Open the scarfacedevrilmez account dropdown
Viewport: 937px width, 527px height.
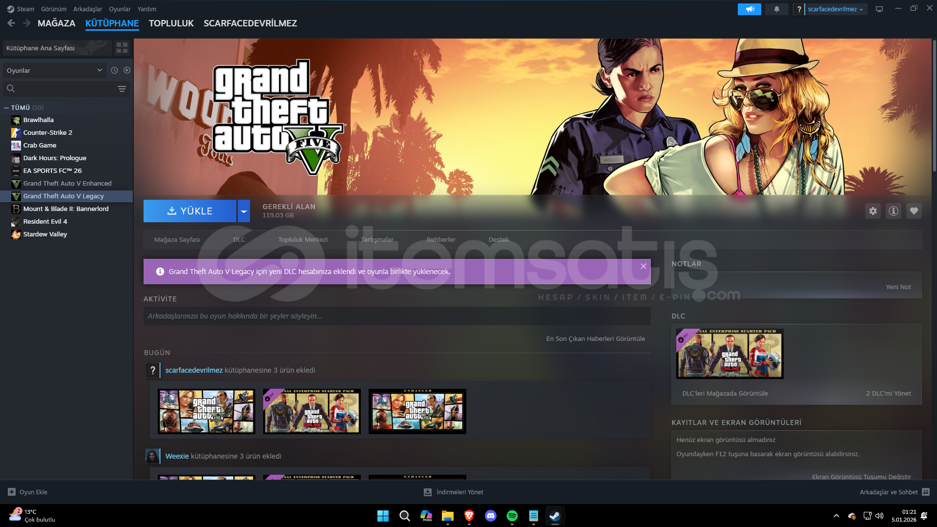(835, 9)
